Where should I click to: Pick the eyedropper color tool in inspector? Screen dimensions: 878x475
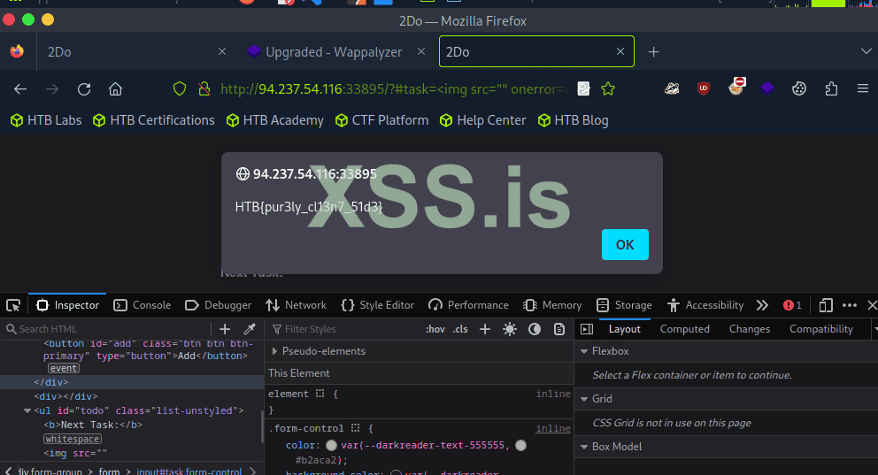[250, 329]
